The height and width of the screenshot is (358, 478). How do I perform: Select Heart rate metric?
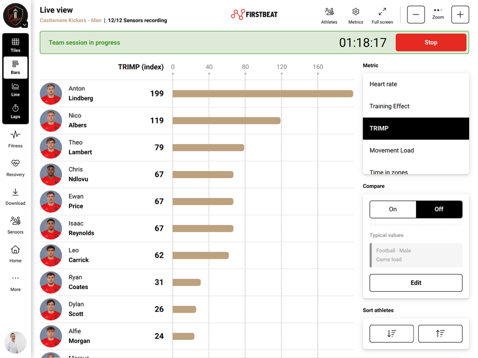(x=416, y=84)
